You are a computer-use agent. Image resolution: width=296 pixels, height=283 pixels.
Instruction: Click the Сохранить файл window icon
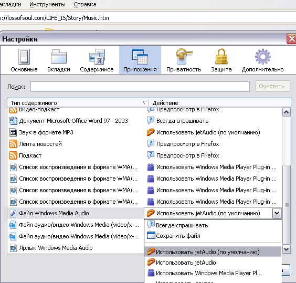click(x=151, y=236)
